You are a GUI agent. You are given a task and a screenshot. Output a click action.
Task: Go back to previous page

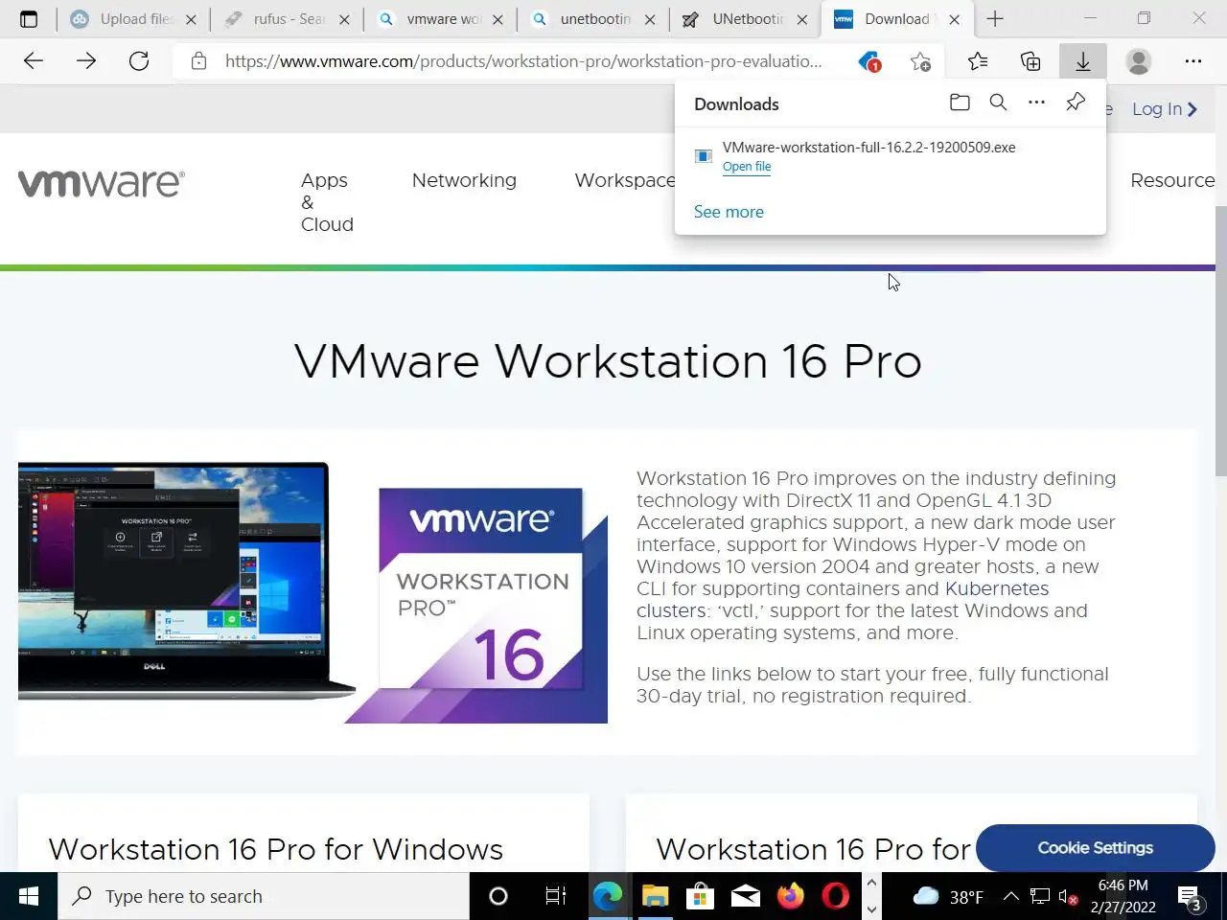34,61
